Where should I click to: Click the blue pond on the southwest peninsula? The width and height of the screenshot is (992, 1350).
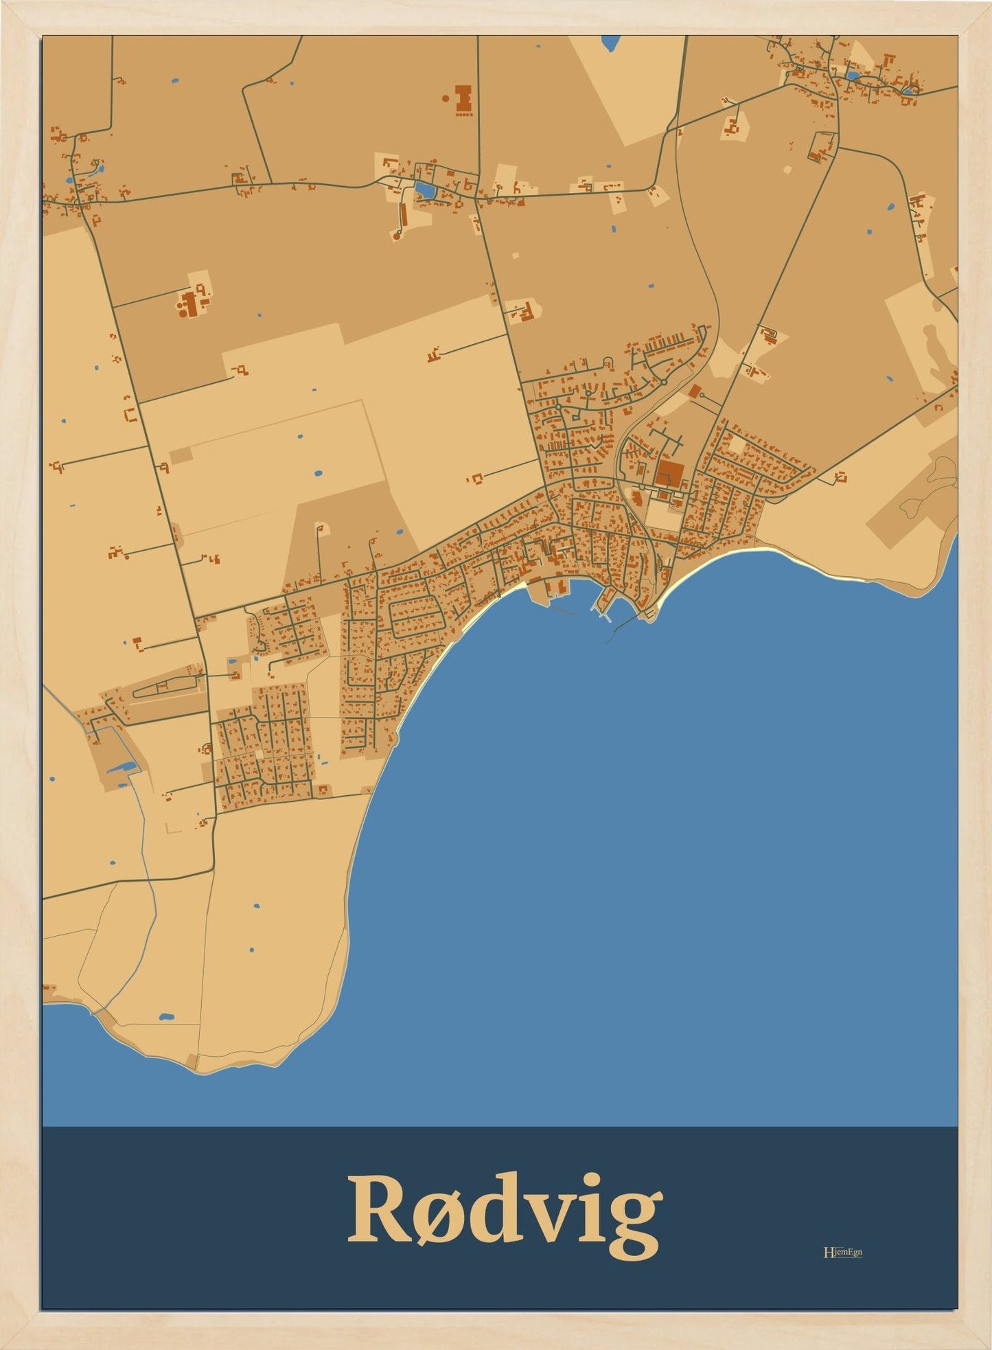coord(165,1017)
